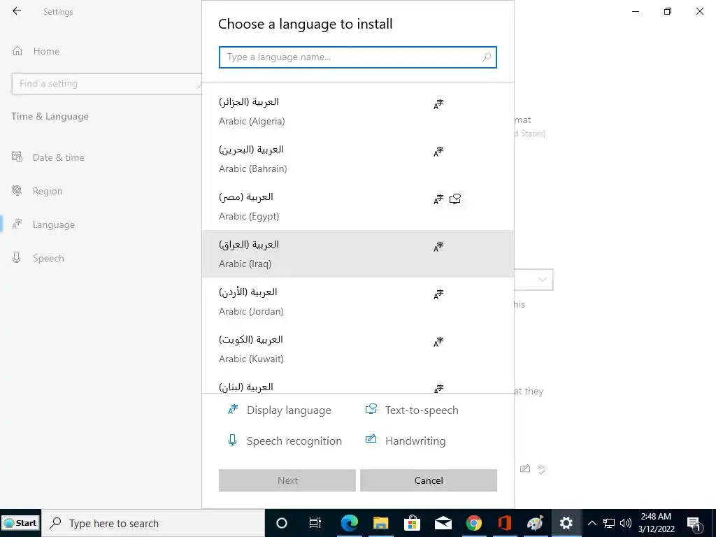Launch Microsoft Edge from taskbar
This screenshot has width=716, height=537.
pos(350,523)
